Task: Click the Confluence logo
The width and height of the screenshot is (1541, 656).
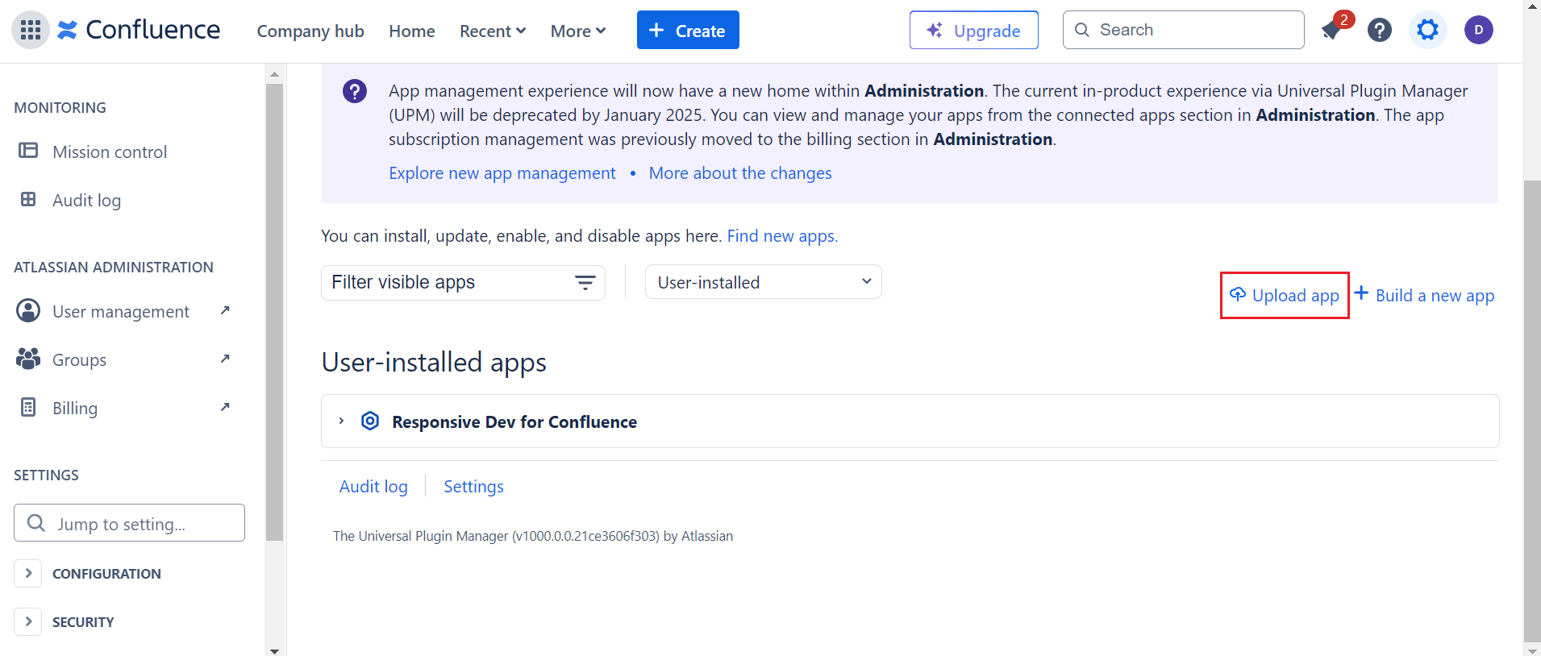Action: pos(139,31)
